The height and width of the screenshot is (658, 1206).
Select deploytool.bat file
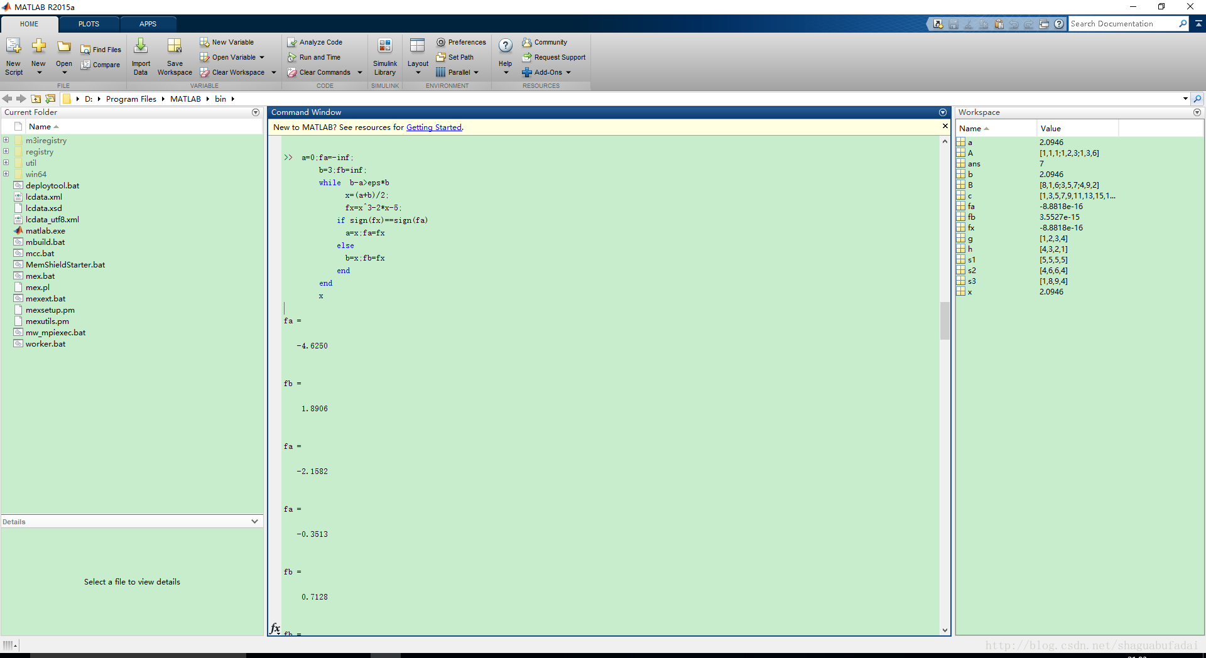pyautogui.click(x=52, y=185)
